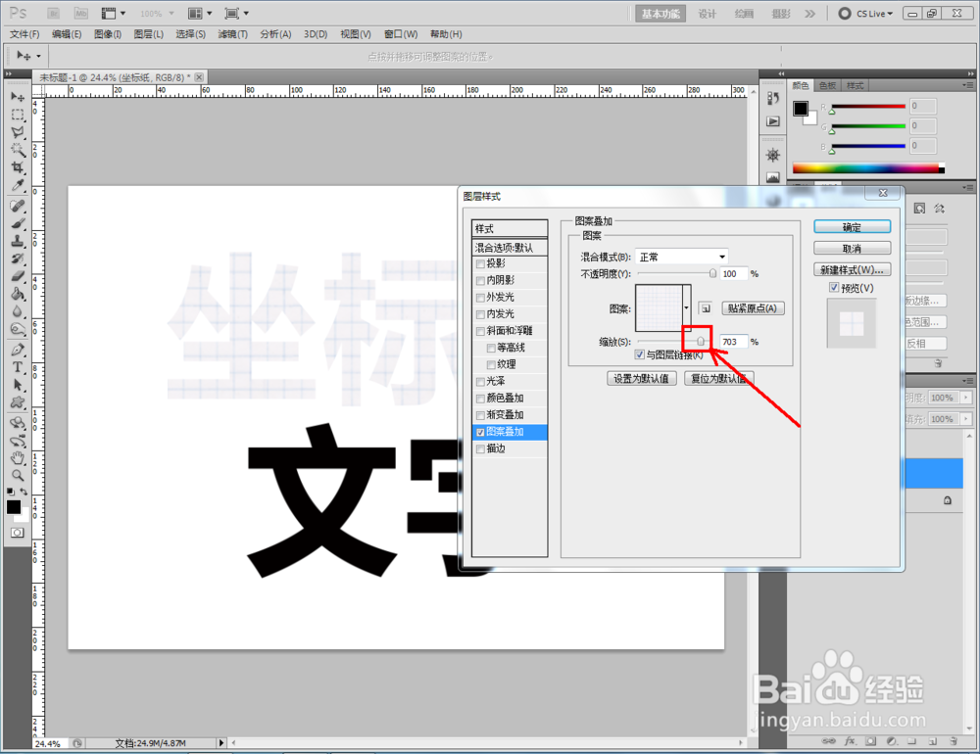
Task: Click the 确定 OK button
Action: 850,225
